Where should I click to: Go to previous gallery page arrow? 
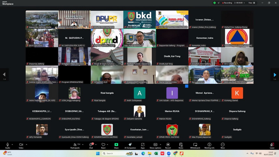[4, 75]
